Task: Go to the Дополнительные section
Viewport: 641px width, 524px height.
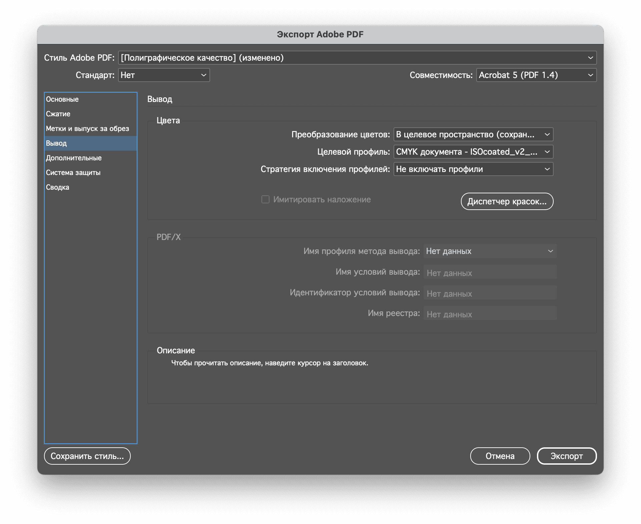Action: 91,158
